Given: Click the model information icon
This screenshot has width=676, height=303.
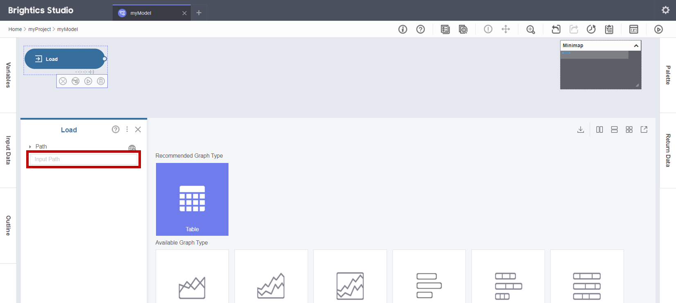Looking at the screenshot, I should pos(403,29).
